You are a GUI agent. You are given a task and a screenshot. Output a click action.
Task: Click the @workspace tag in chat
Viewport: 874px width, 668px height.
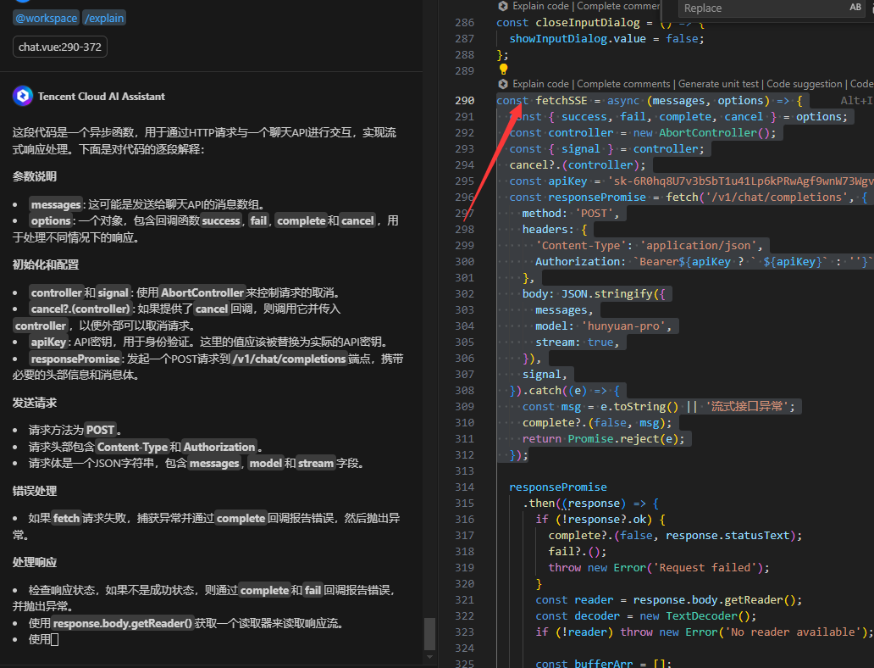click(47, 18)
